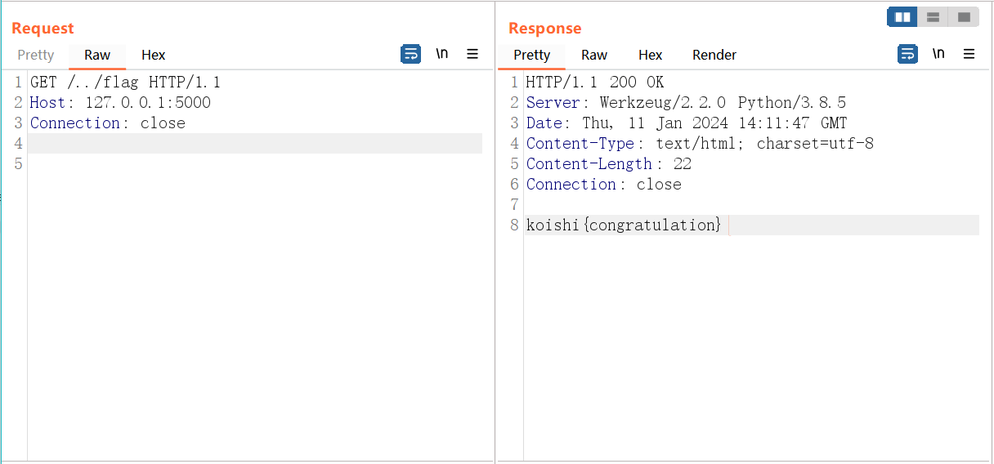Image resolution: width=994 pixels, height=464 pixels.
Task: Click the Content-Length header in the response
Action: [x=589, y=164]
